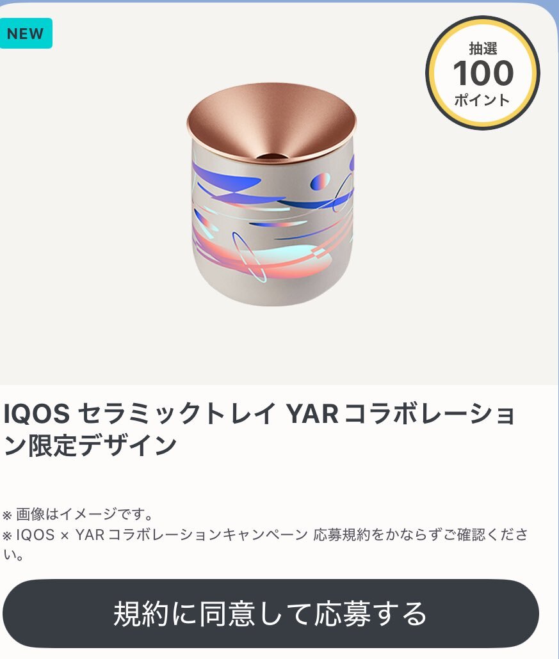Viewport: 559px width, 659px height.
Task: Tap the second ※ note marker
Action: click(7, 536)
